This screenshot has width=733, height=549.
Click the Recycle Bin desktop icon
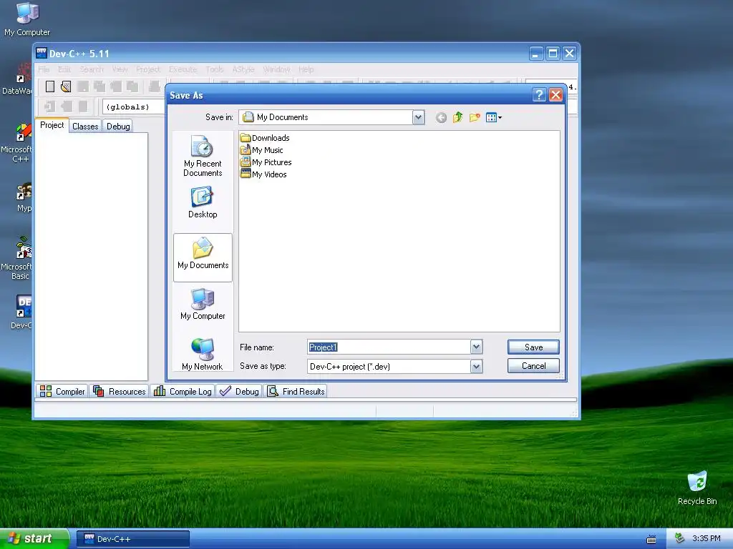697,488
